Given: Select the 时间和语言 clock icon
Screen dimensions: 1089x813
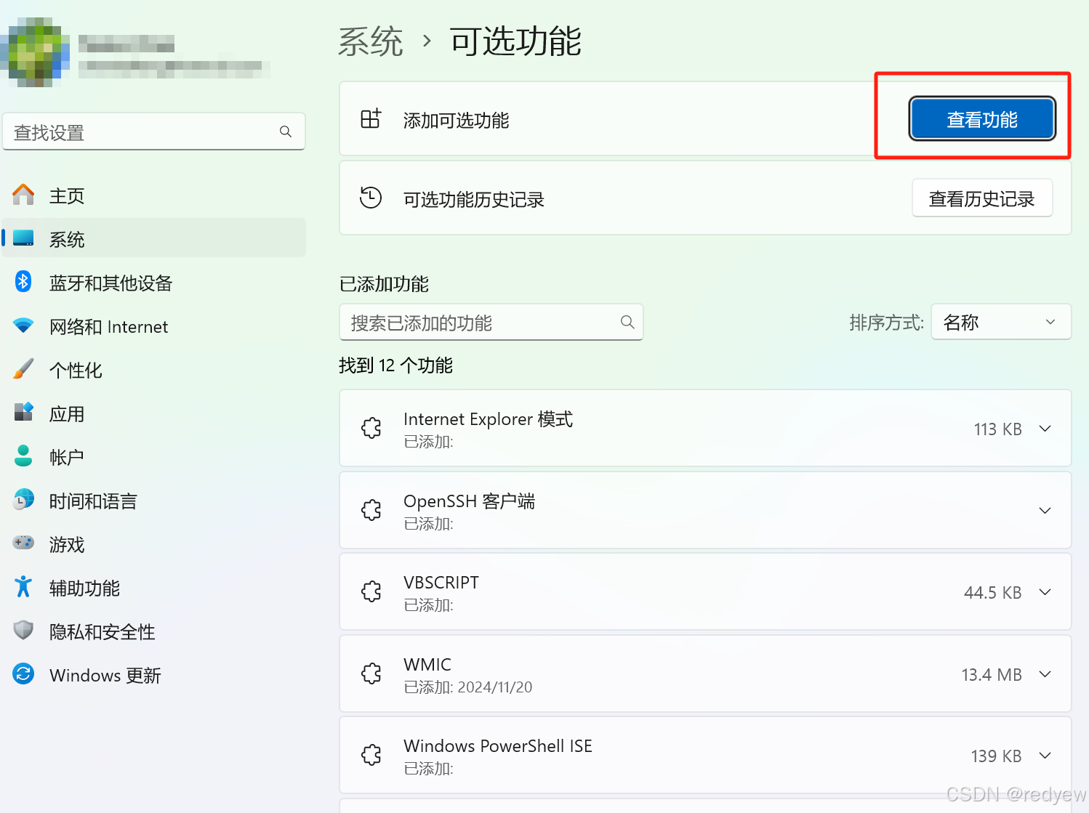Looking at the screenshot, I should [x=23, y=500].
